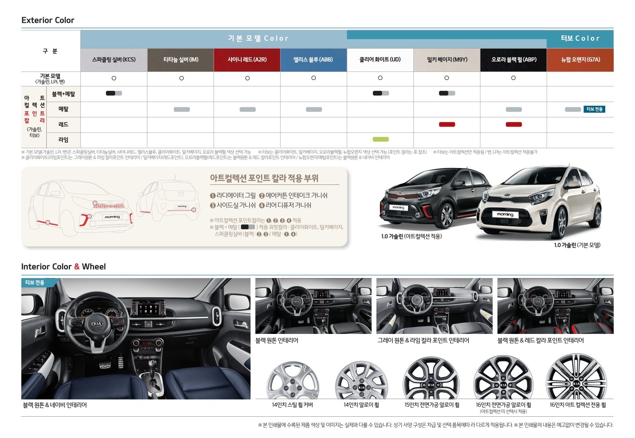Select the 14인치 알로이 휠 wheel image
635x438 pixels.
tap(361, 381)
